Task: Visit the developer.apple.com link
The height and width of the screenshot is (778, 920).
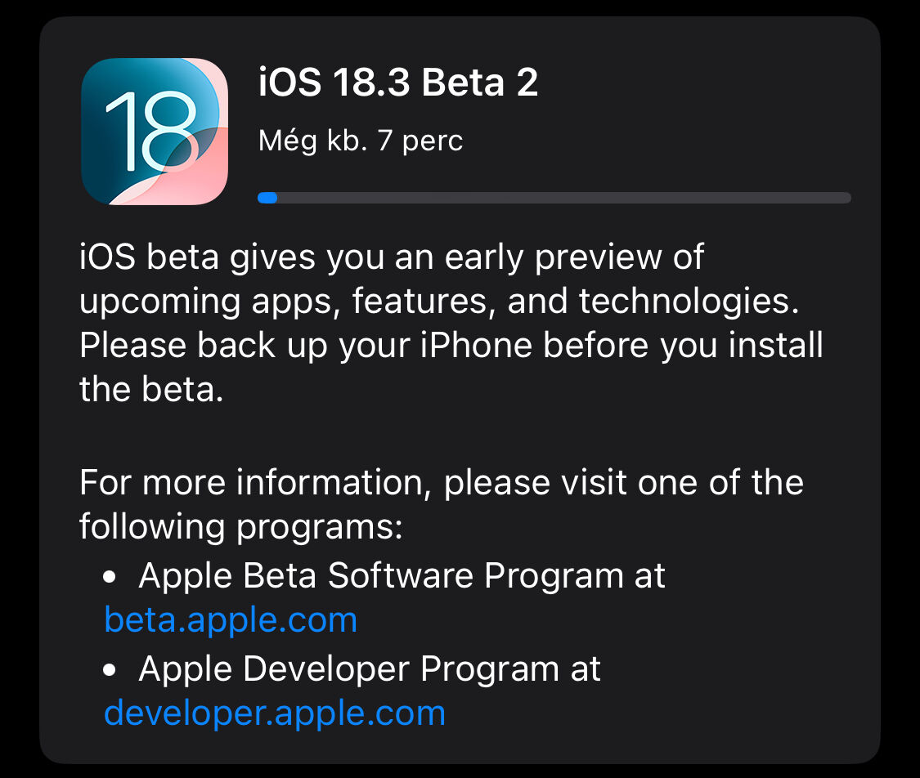Action: click(x=275, y=713)
